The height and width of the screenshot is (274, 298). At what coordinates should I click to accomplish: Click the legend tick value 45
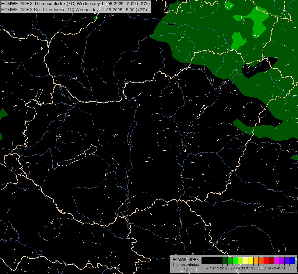279,268
